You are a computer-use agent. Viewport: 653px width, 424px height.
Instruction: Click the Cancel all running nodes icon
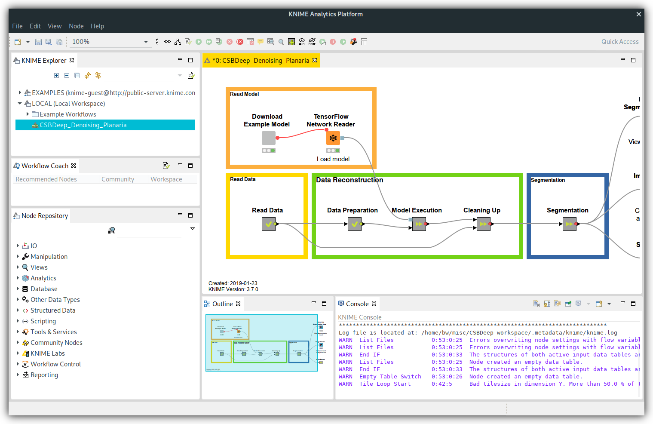(x=240, y=42)
